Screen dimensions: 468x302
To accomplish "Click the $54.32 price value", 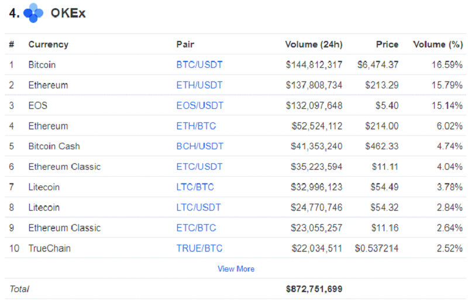I will [x=385, y=207].
